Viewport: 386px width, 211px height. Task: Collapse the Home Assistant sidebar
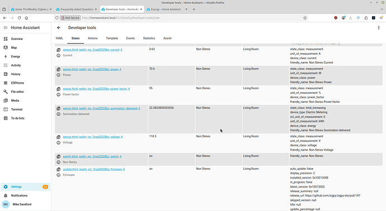[6, 28]
